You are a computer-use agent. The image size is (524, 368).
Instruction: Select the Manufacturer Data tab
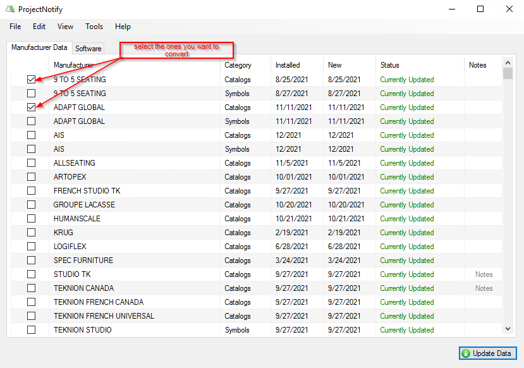click(39, 48)
